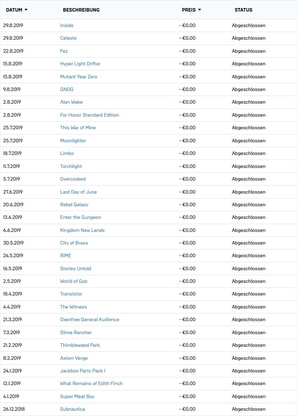
Task: Open What Remains of Edith Finch
Action: [x=91, y=383]
